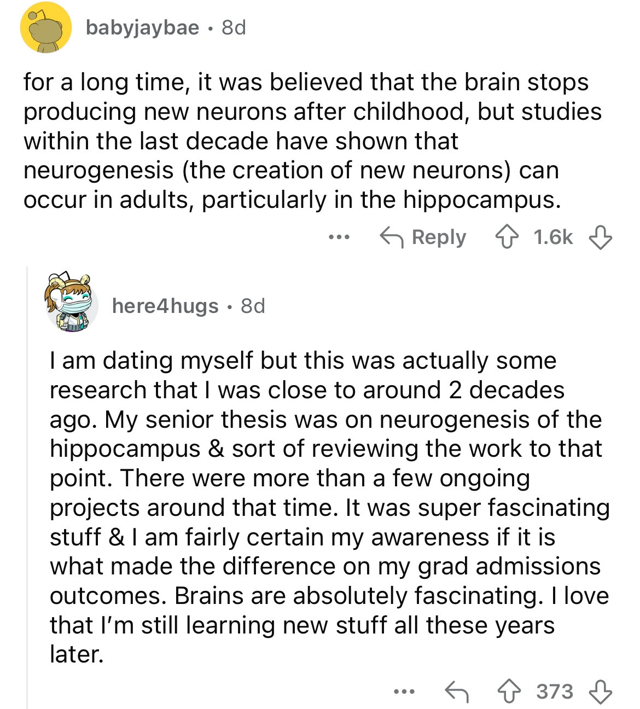Click reply arrow icon on here4hugs' comment

tap(456, 691)
